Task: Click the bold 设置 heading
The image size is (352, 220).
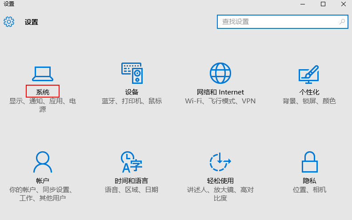Action: tap(32, 22)
